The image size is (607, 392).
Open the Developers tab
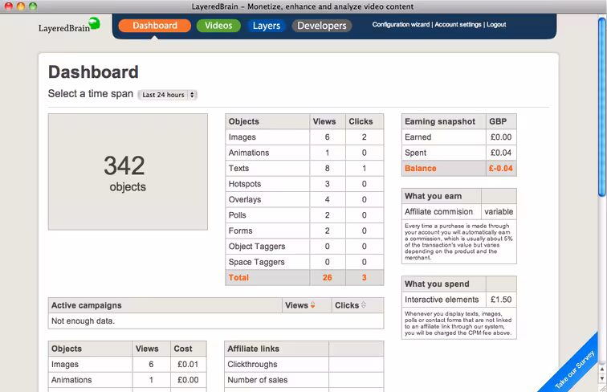(322, 26)
